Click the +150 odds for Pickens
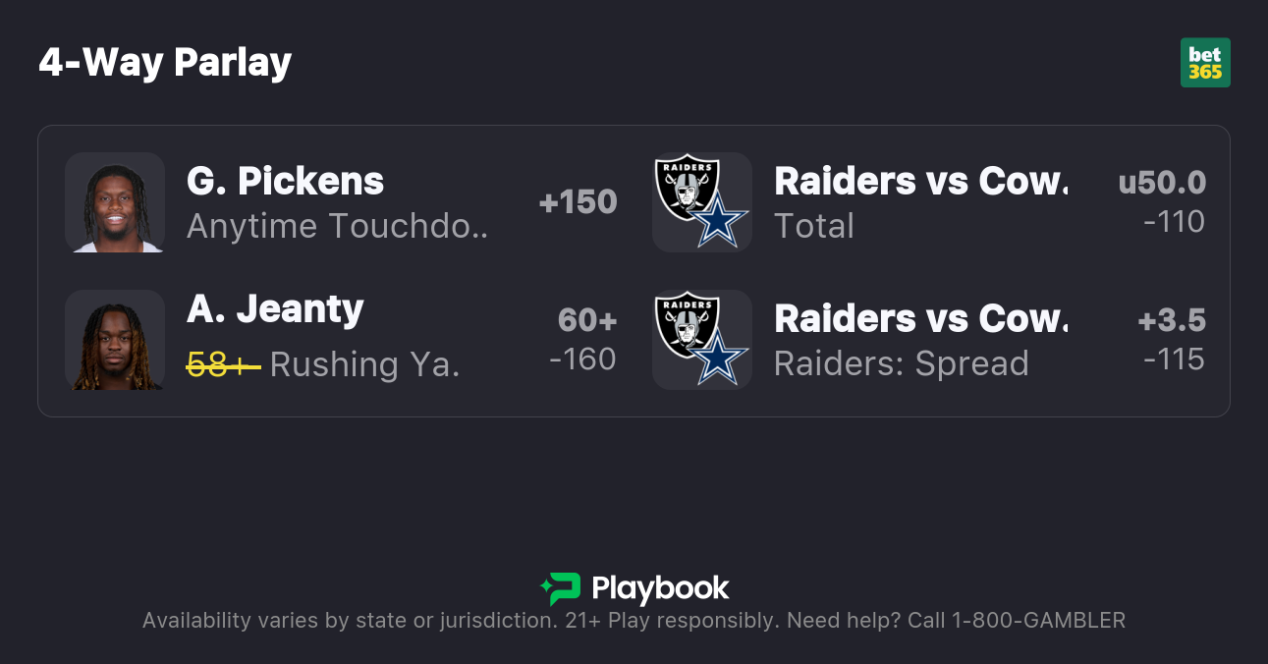 click(578, 202)
